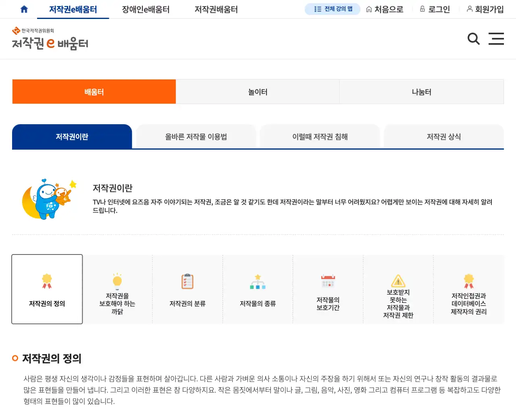
Task: Switch to the 놀이터 tab
Action: (258, 92)
